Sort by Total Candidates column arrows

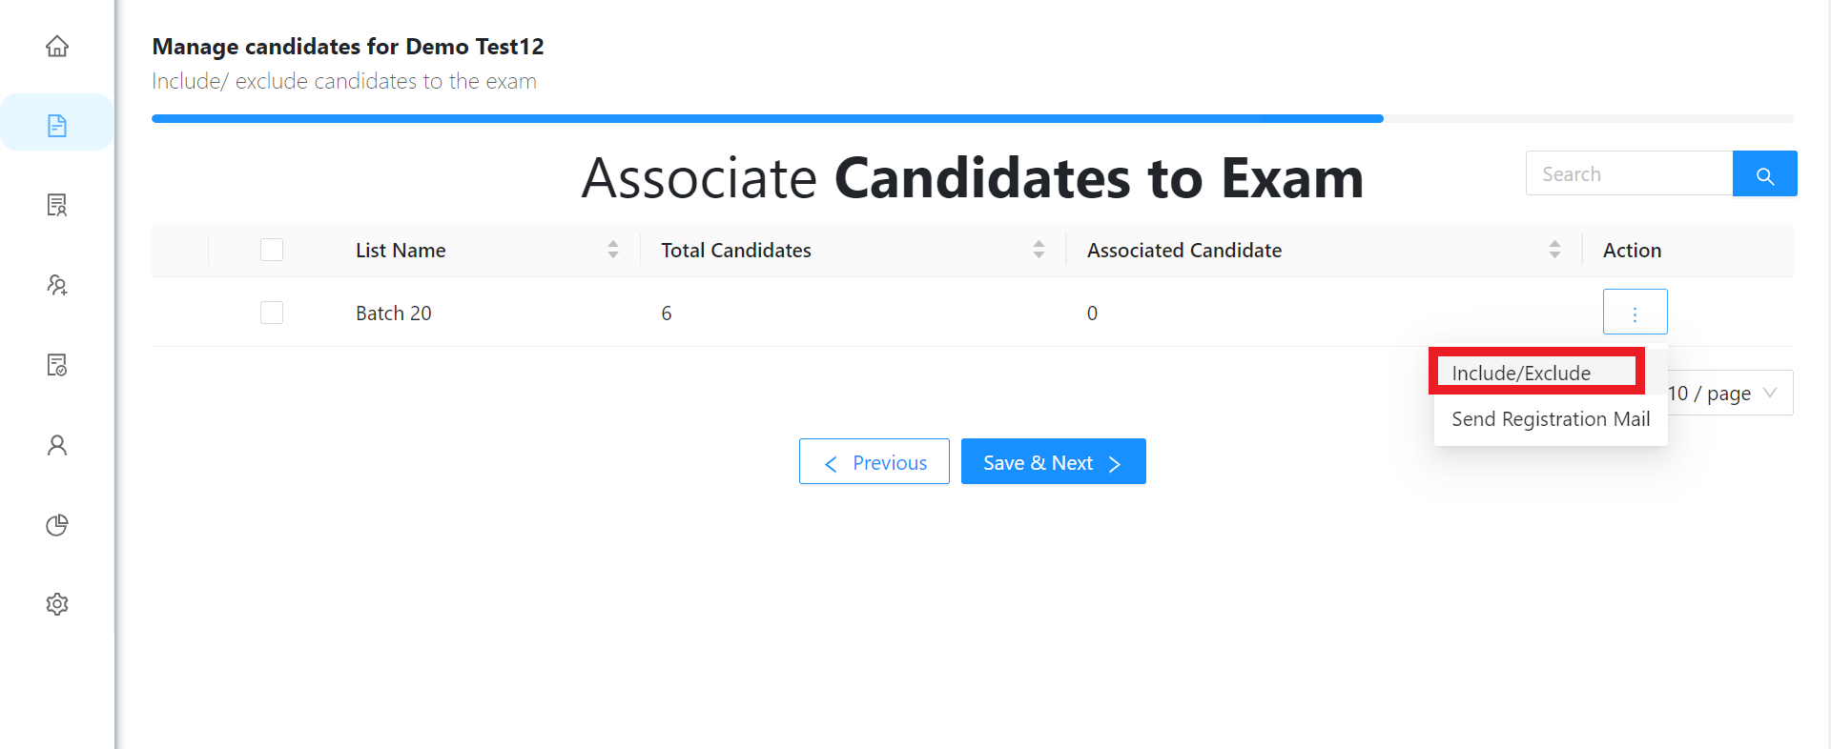point(1039,250)
